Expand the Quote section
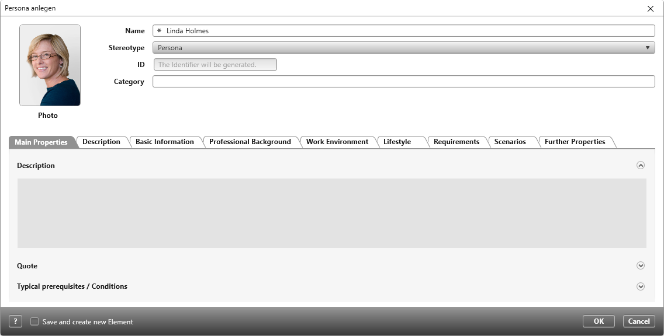This screenshot has height=336, width=664. point(640,265)
